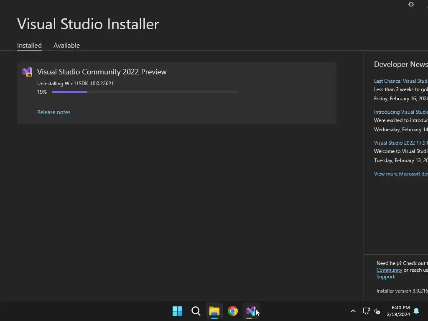Click 'Tuesday, February 13' news date
The height and width of the screenshot is (321, 428).
pos(401,160)
